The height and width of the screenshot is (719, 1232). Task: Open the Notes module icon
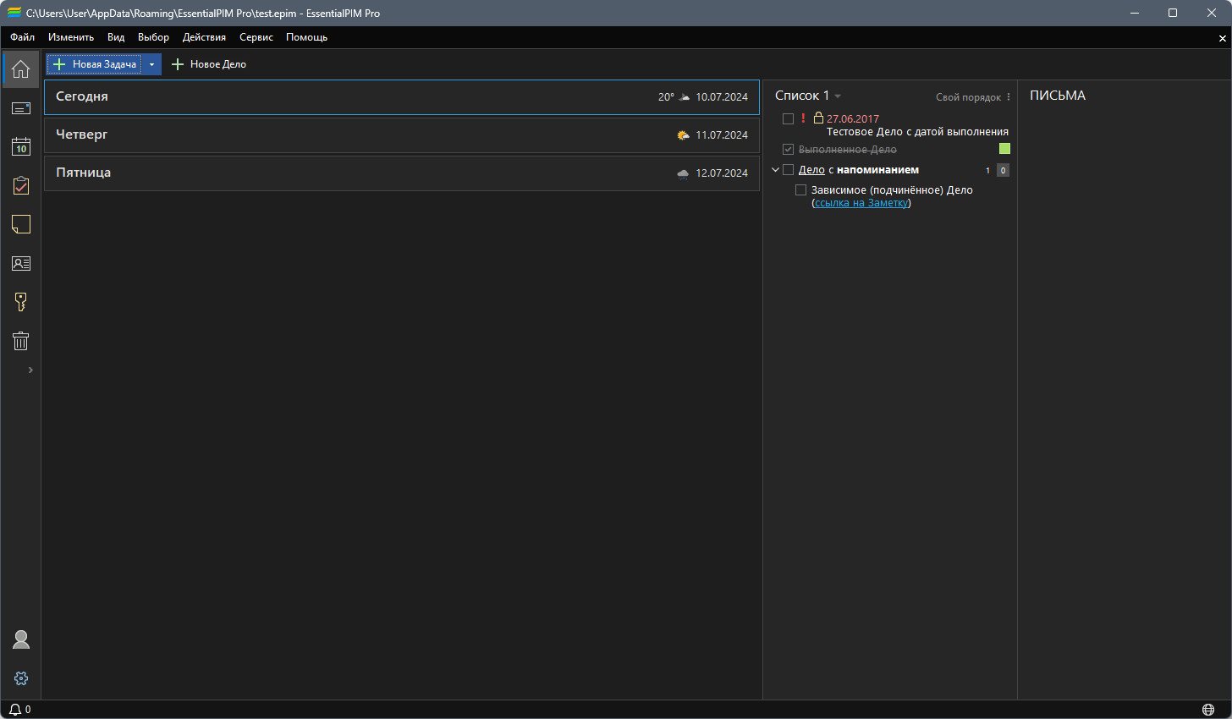[21, 224]
